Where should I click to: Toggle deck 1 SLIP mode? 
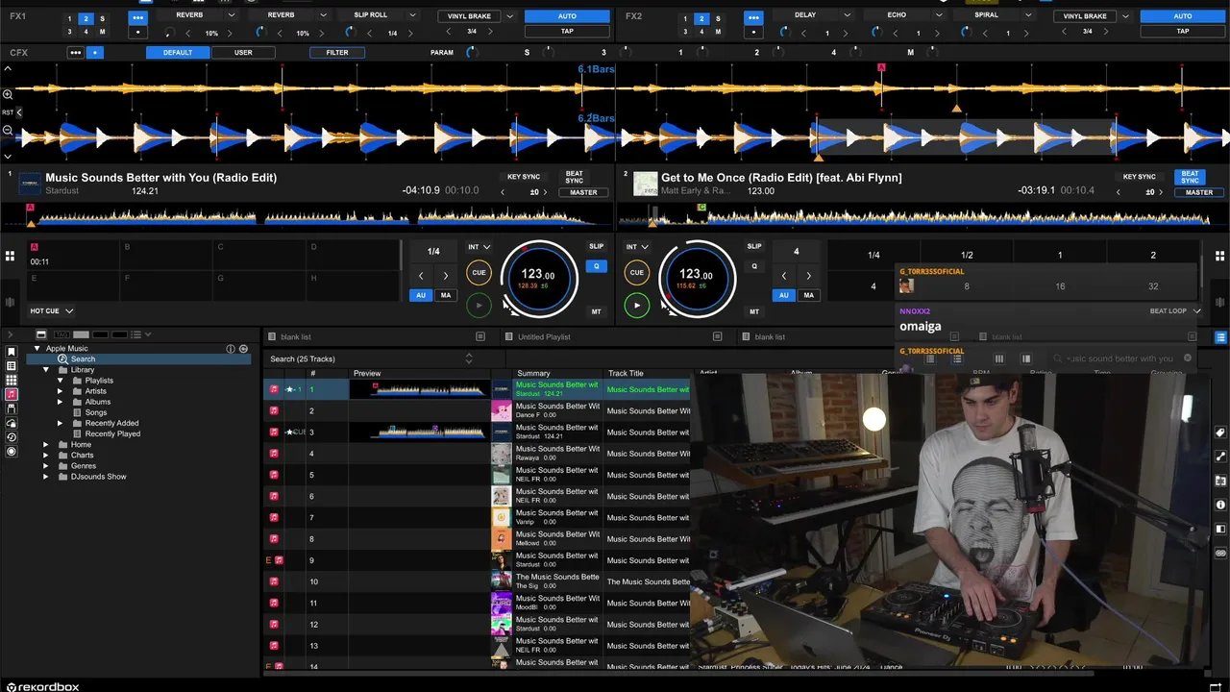tap(596, 247)
